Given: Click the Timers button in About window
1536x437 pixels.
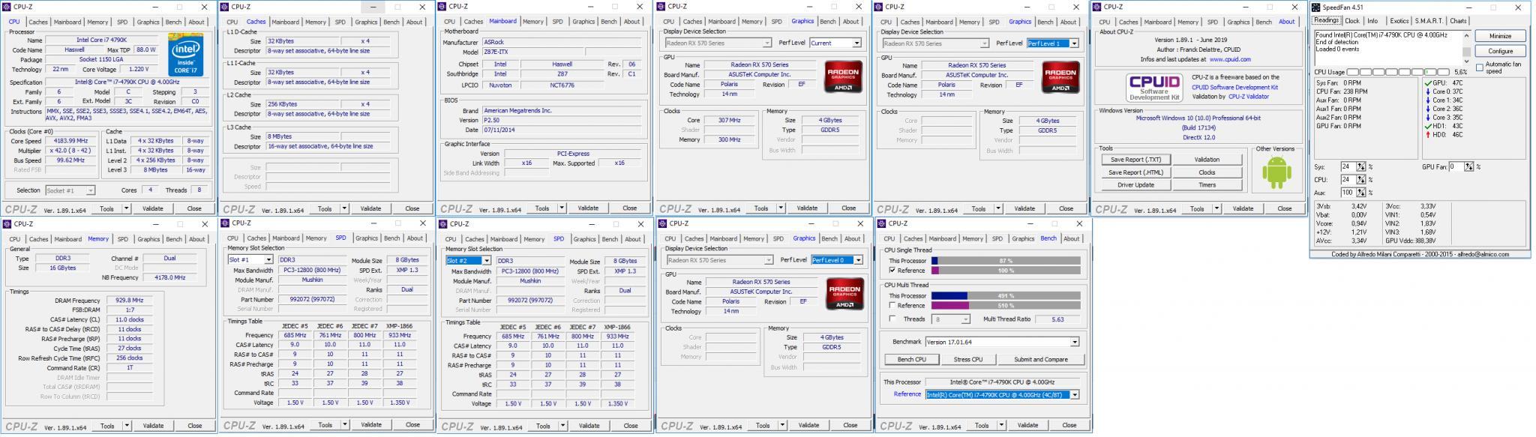Looking at the screenshot, I should click(x=1207, y=184).
